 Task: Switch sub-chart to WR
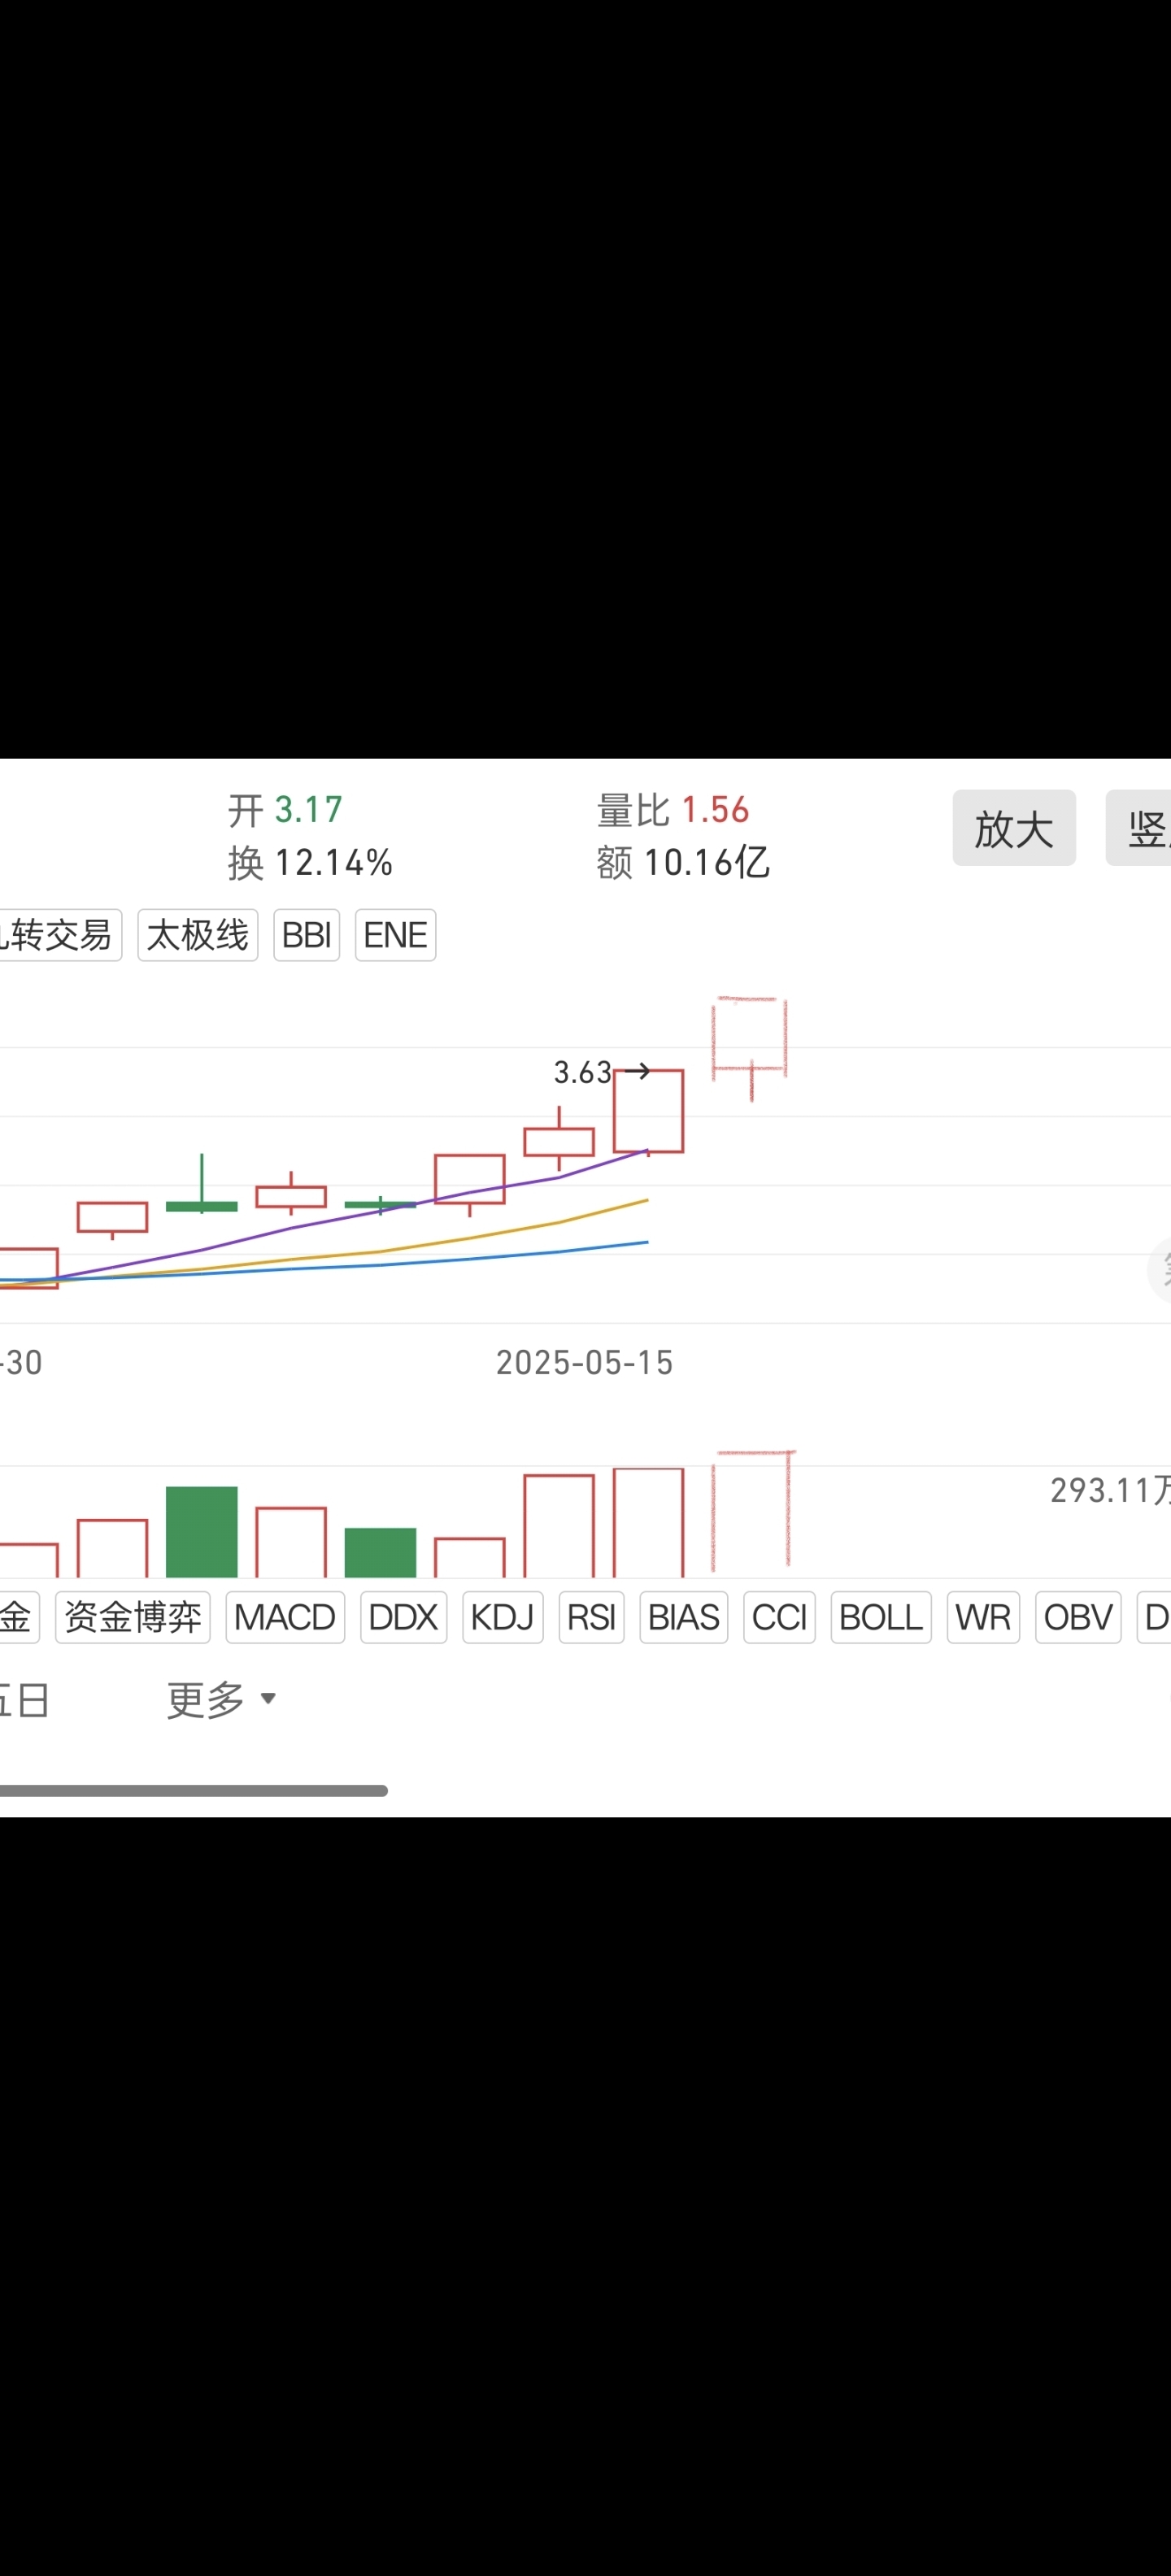pyautogui.click(x=983, y=1617)
